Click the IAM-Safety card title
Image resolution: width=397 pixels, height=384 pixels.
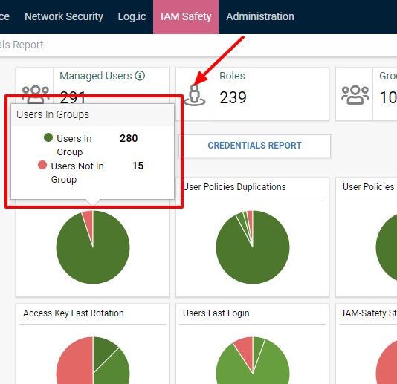click(369, 313)
